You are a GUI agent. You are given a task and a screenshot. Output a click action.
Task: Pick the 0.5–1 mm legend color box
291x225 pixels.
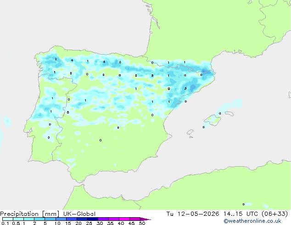(18, 219)
